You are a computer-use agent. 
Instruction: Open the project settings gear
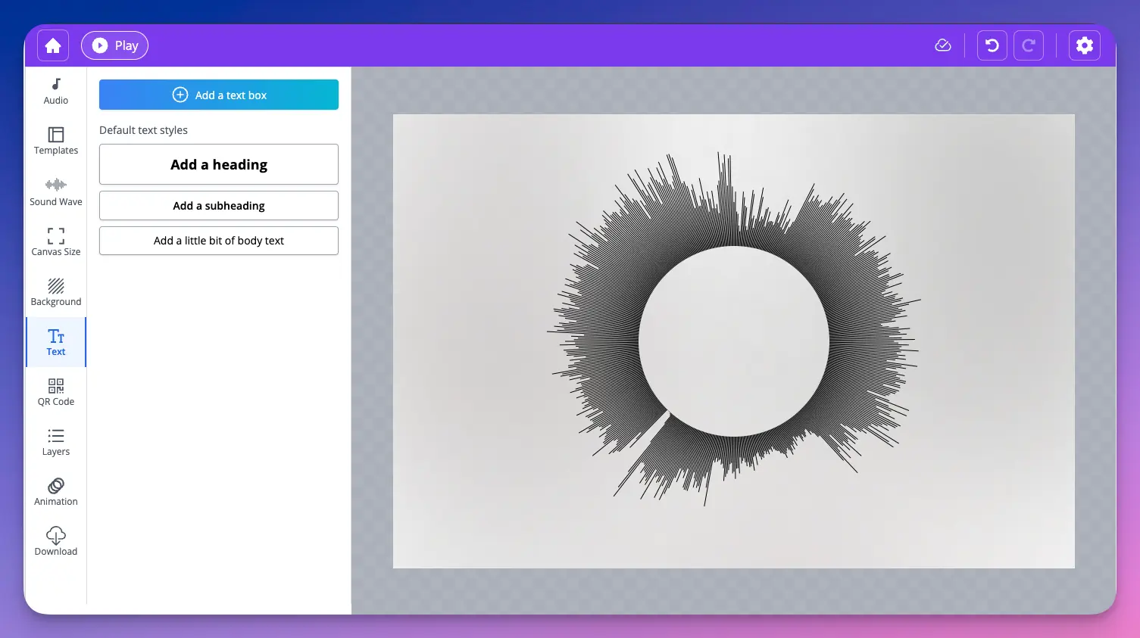tap(1084, 45)
